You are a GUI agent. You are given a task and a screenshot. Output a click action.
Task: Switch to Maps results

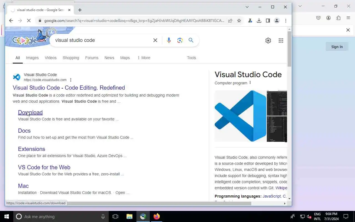[125, 58]
